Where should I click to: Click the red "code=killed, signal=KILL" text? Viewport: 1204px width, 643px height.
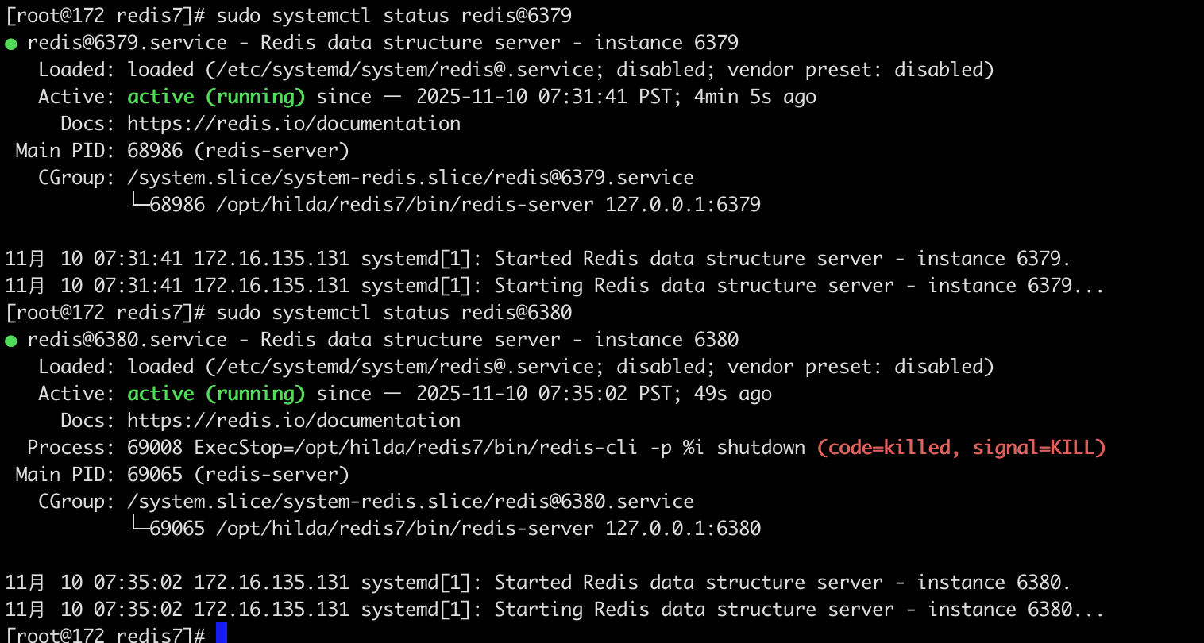click(x=961, y=448)
